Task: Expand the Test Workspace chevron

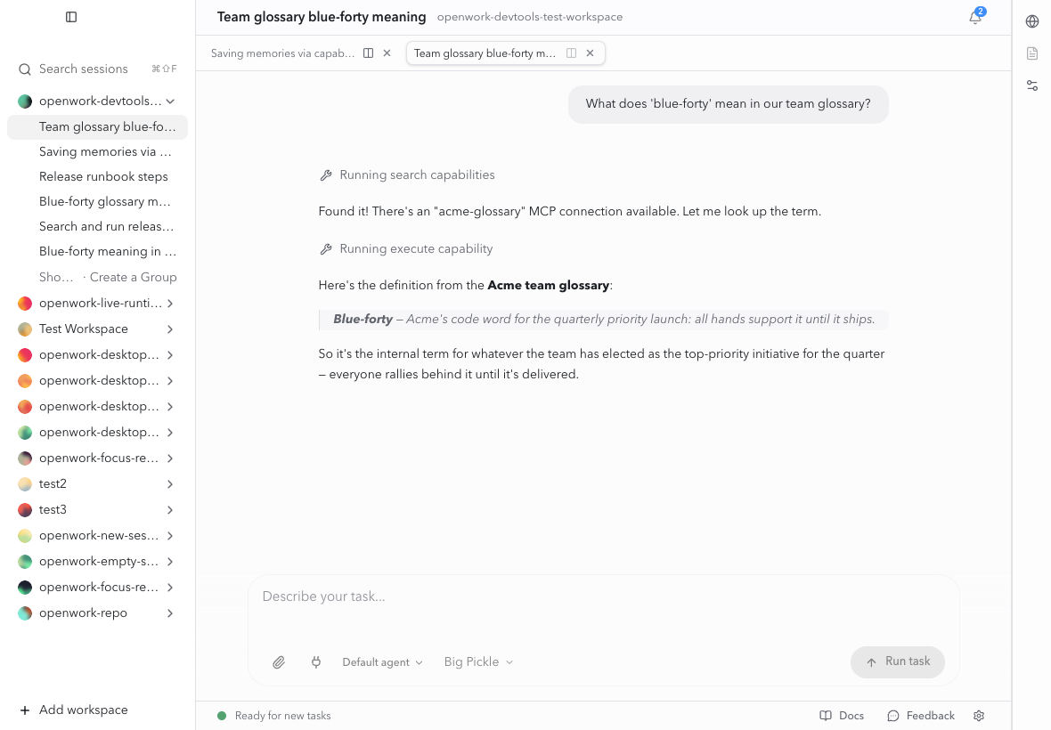Action: coord(170,329)
